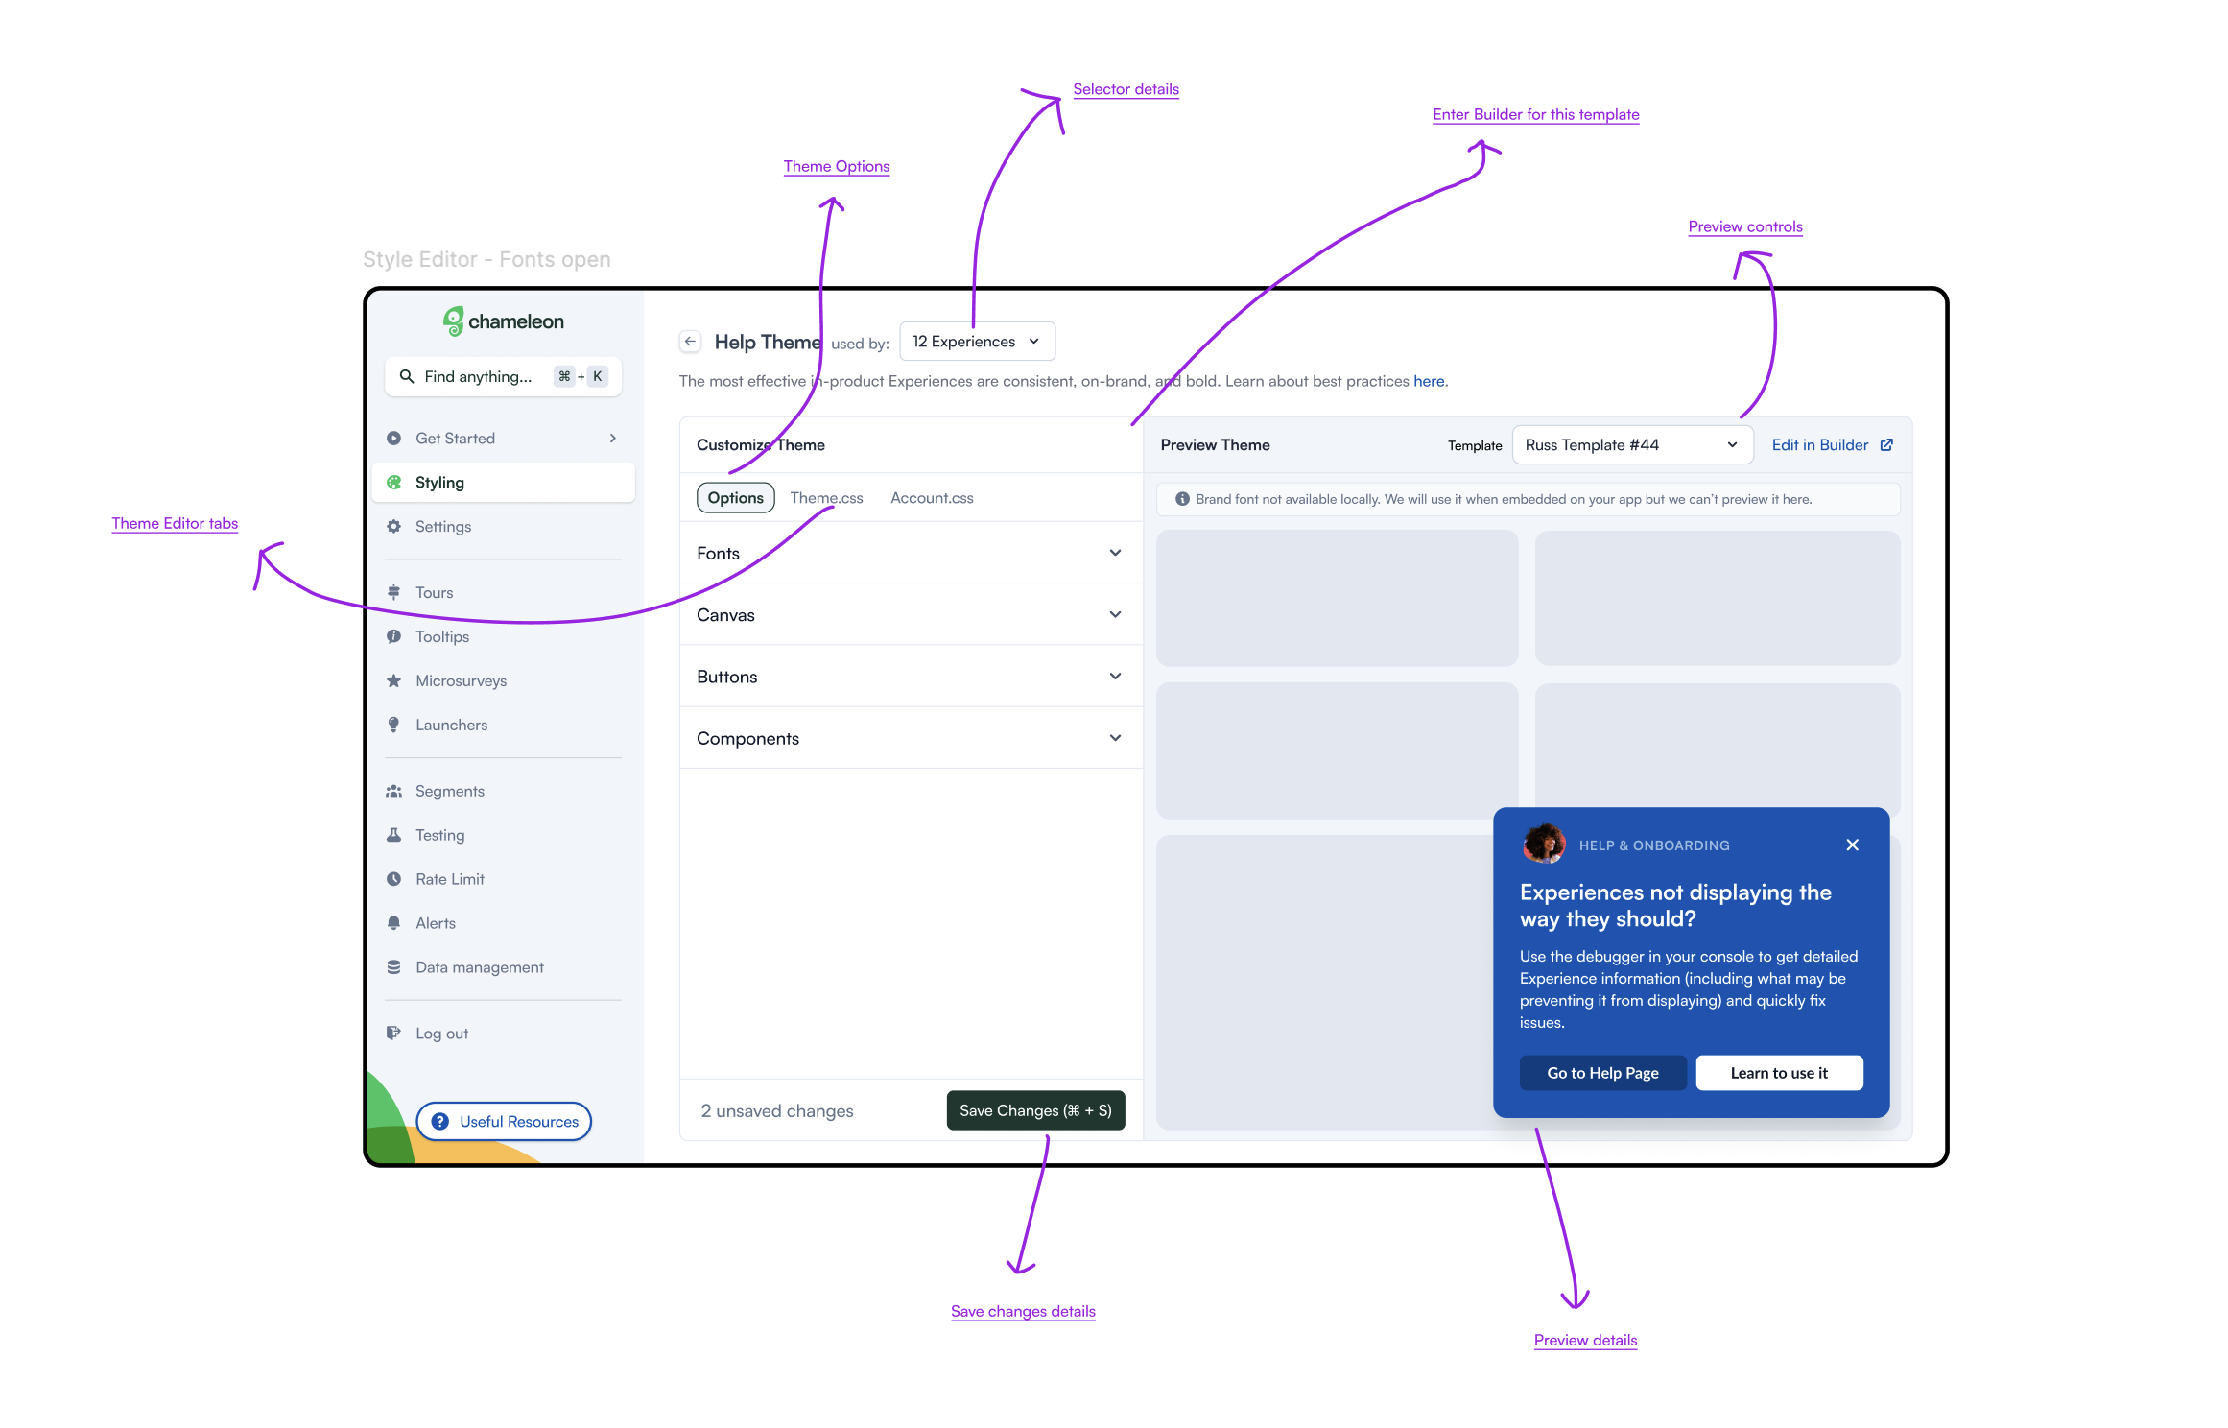This screenshot has width=2228, height=1428.
Task: Click the Launchers lightbulb icon
Action: pos(393,726)
